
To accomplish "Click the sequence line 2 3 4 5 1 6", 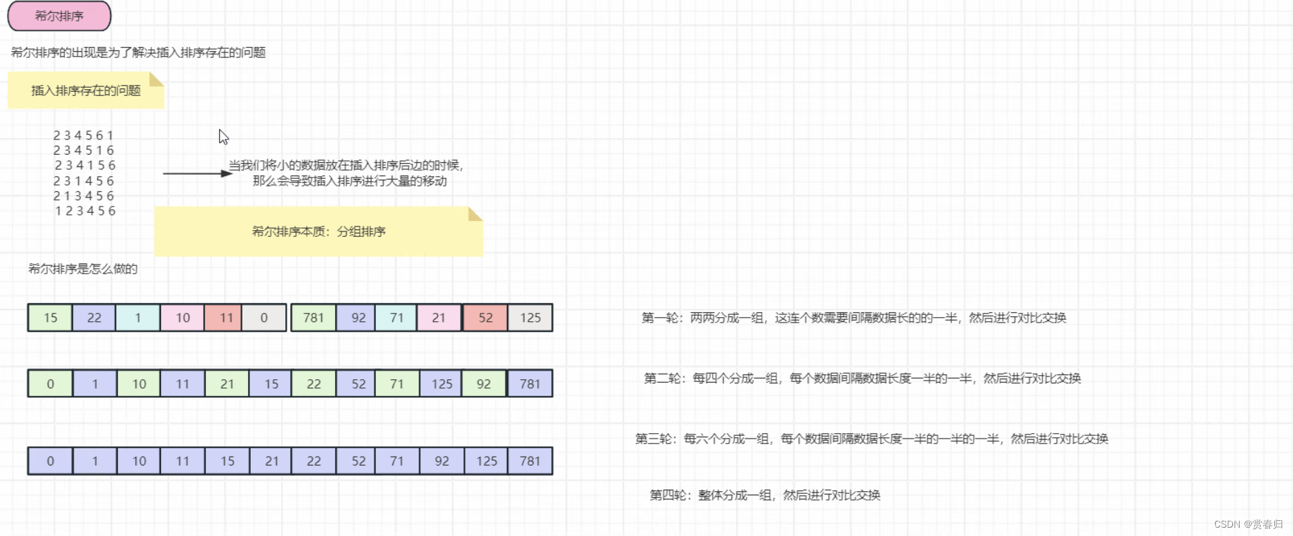I will [x=84, y=151].
